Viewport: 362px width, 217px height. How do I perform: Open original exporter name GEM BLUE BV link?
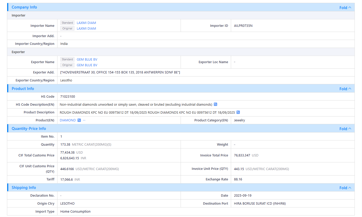[x=87, y=65]
